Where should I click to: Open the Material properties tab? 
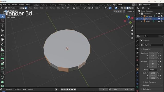[137, 91]
